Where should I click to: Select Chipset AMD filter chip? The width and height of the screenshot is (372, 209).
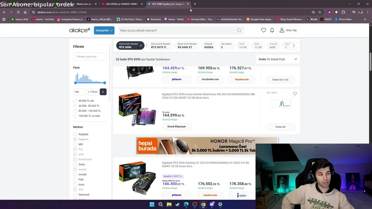pos(273,46)
